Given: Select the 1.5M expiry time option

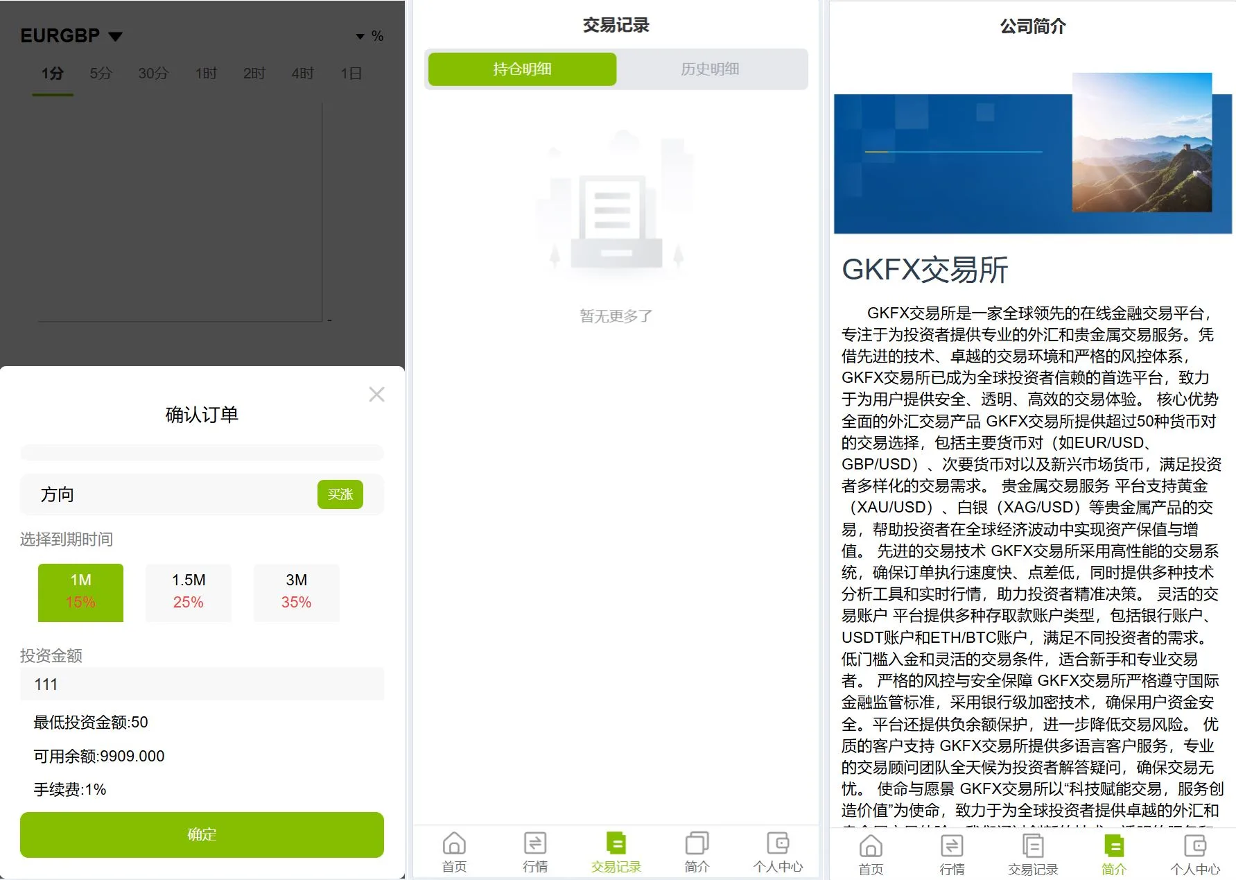Looking at the screenshot, I should [188, 592].
